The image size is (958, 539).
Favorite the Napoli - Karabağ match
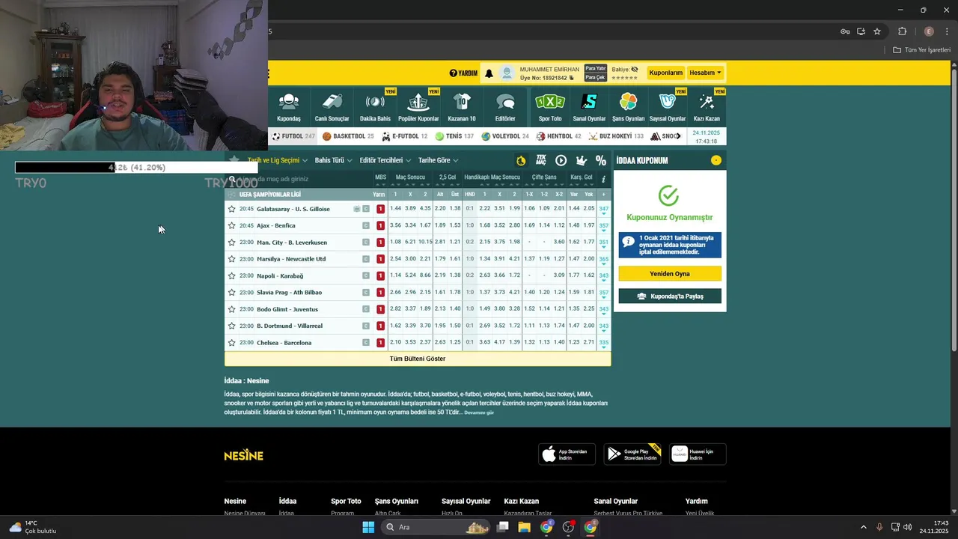tap(231, 275)
